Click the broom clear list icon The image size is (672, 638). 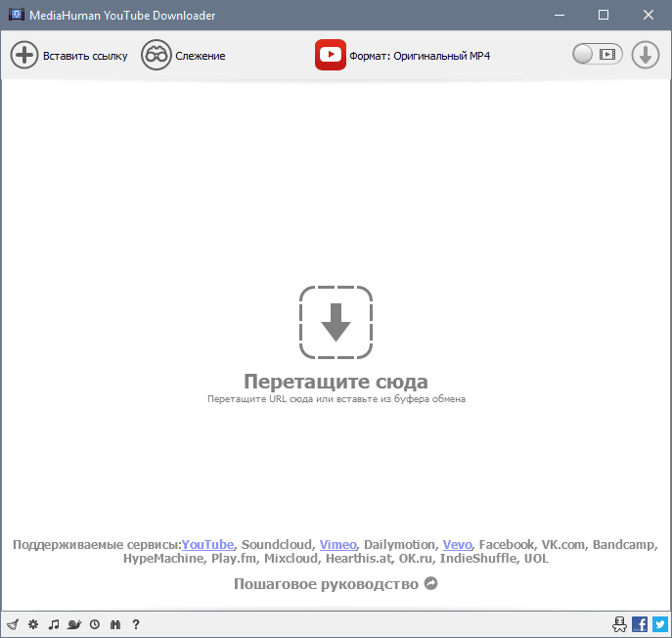pyautogui.click(x=12, y=623)
